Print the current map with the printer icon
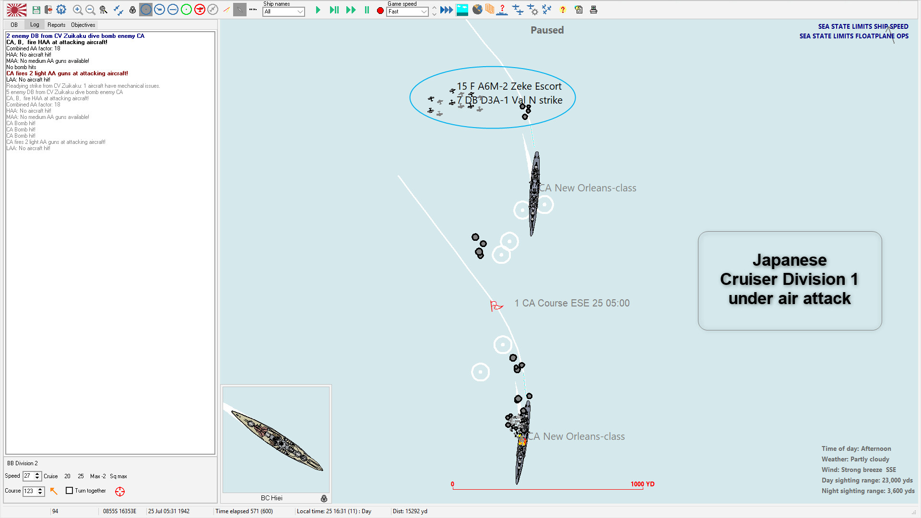The width and height of the screenshot is (921, 518). [592, 10]
